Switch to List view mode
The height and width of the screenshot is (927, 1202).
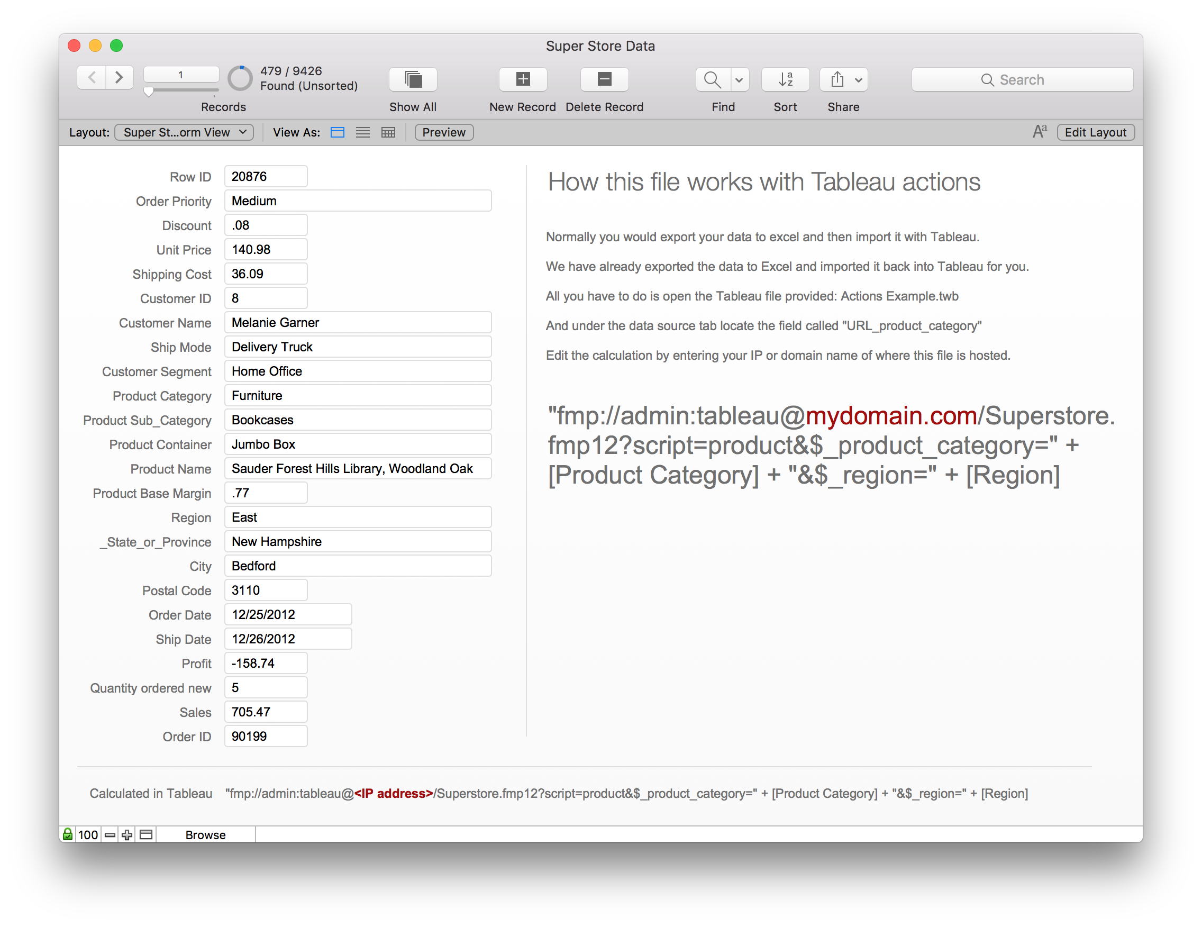[x=363, y=132]
